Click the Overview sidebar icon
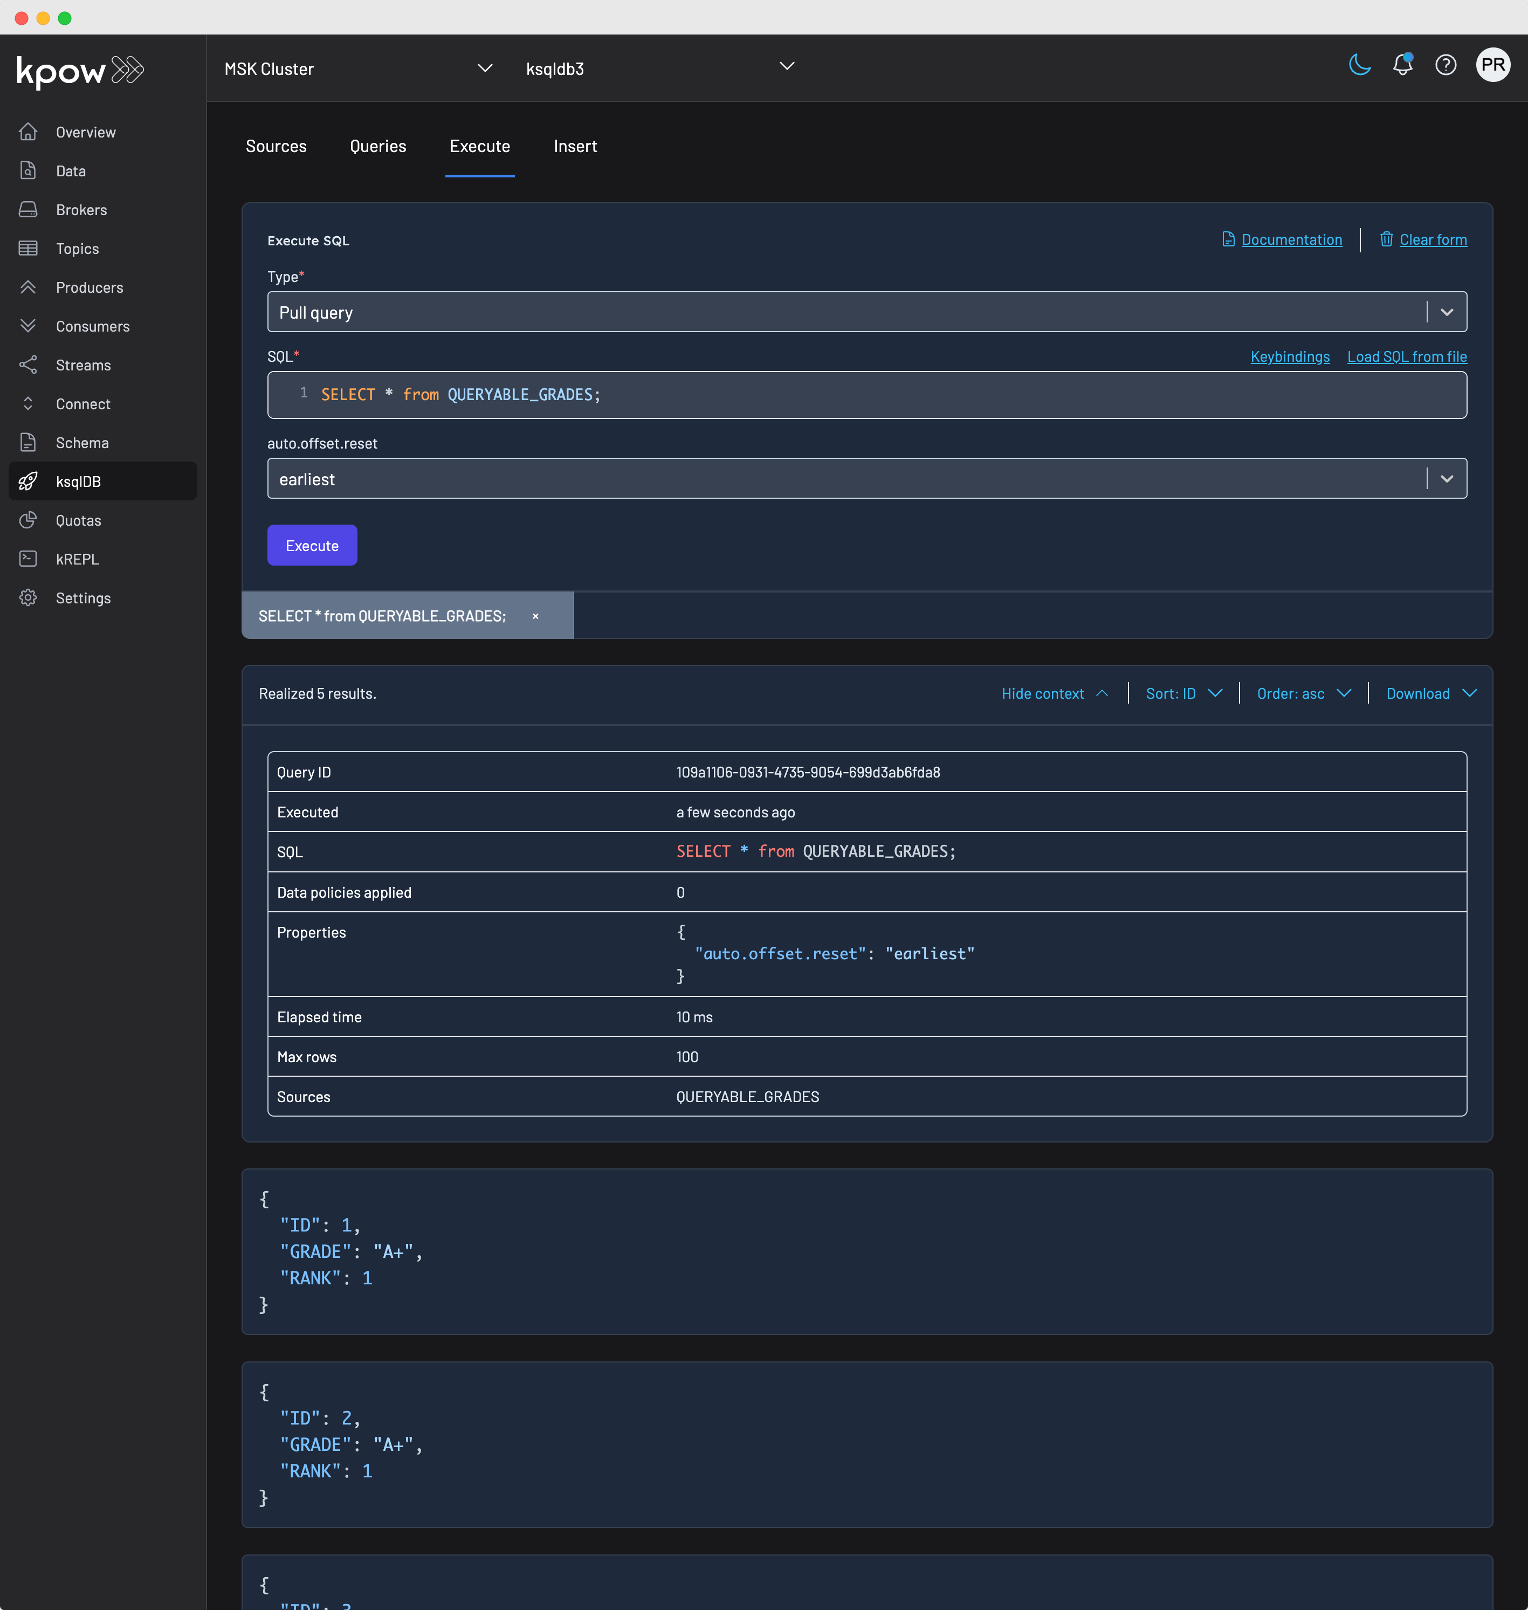Screen dimensions: 1528x1610 click(29, 132)
